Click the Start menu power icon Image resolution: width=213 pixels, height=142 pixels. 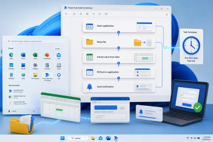tap(34, 111)
